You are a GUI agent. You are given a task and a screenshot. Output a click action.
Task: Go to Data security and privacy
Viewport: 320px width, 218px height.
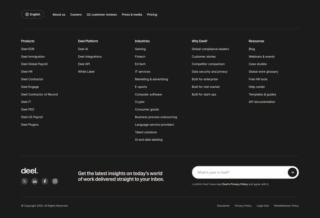click(x=209, y=72)
